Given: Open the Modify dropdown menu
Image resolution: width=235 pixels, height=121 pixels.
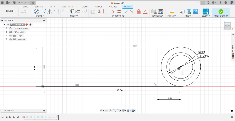Looking at the screenshot, I should [x=74, y=16].
